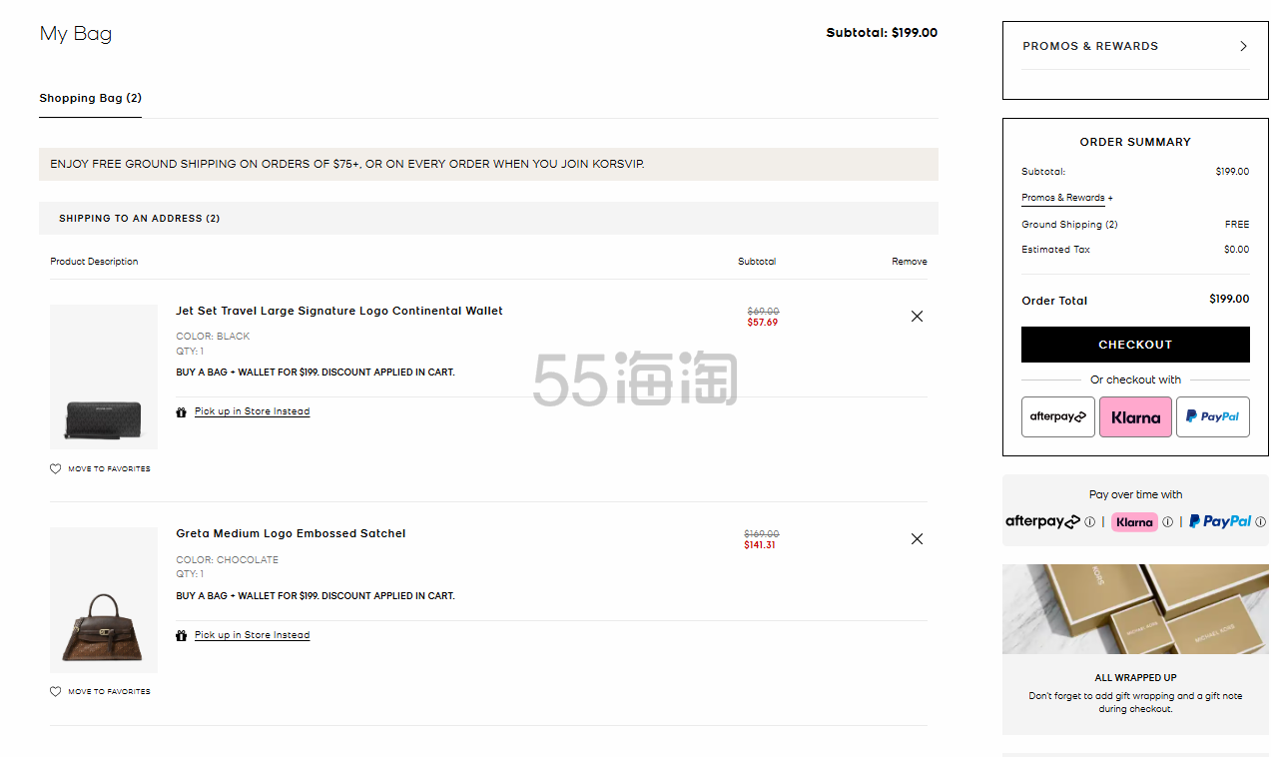Click the Shipping to an Address (2) header
The image size is (1271, 757).
pyautogui.click(x=488, y=218)
